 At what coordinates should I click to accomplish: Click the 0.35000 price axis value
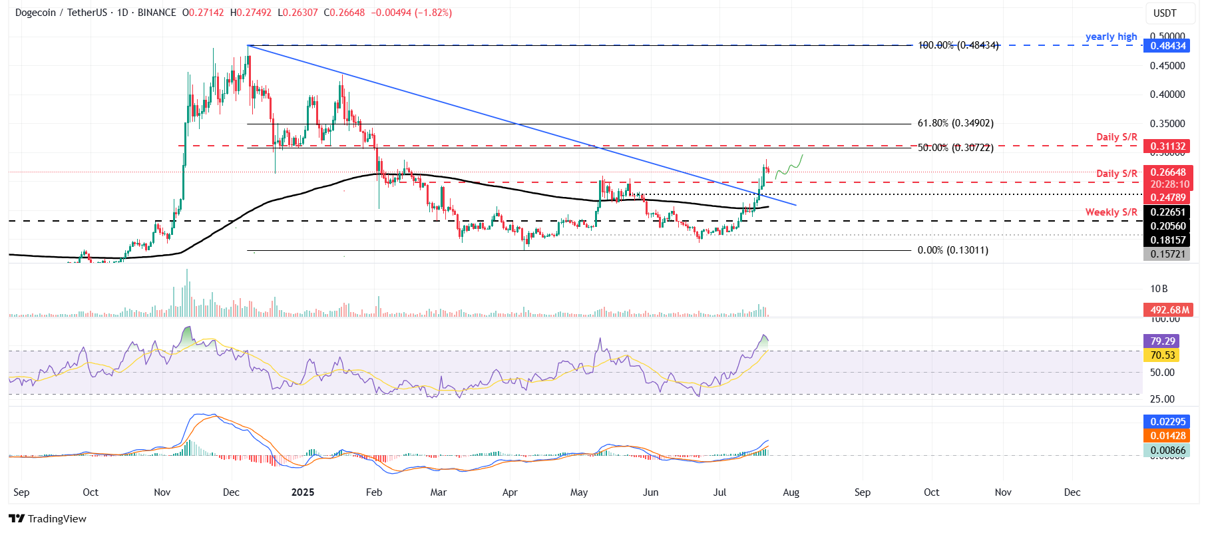(x=1167, y=124)
